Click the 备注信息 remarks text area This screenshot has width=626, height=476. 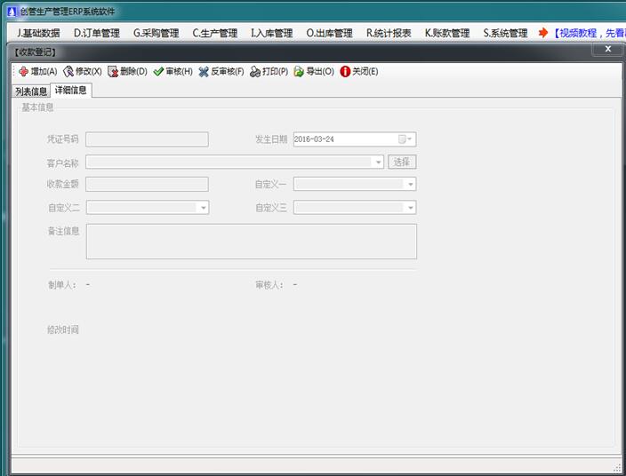(251, 242)
